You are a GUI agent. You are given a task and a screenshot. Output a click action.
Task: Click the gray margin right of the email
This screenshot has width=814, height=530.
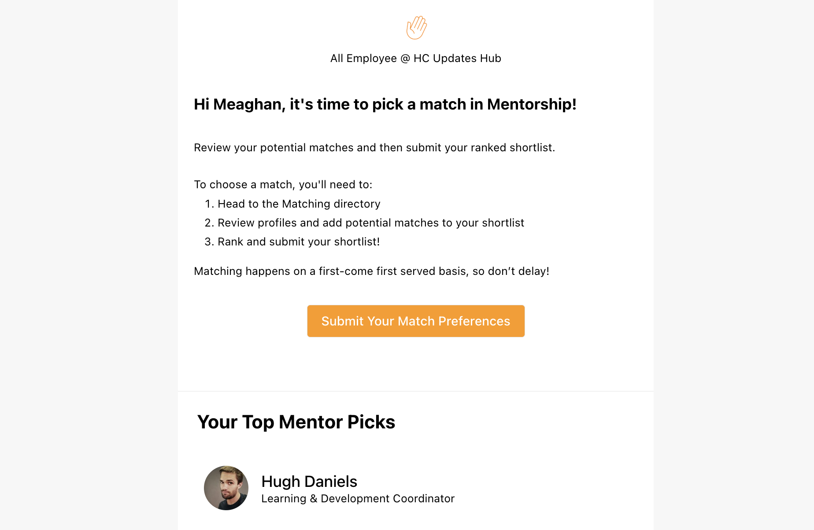[733, 264]
